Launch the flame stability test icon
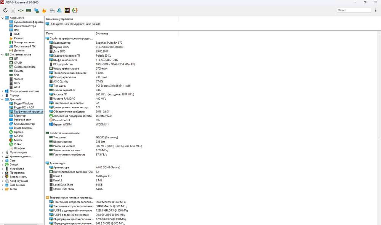Image resolution: width=381 pixels, height=225 pixels. 44,10
